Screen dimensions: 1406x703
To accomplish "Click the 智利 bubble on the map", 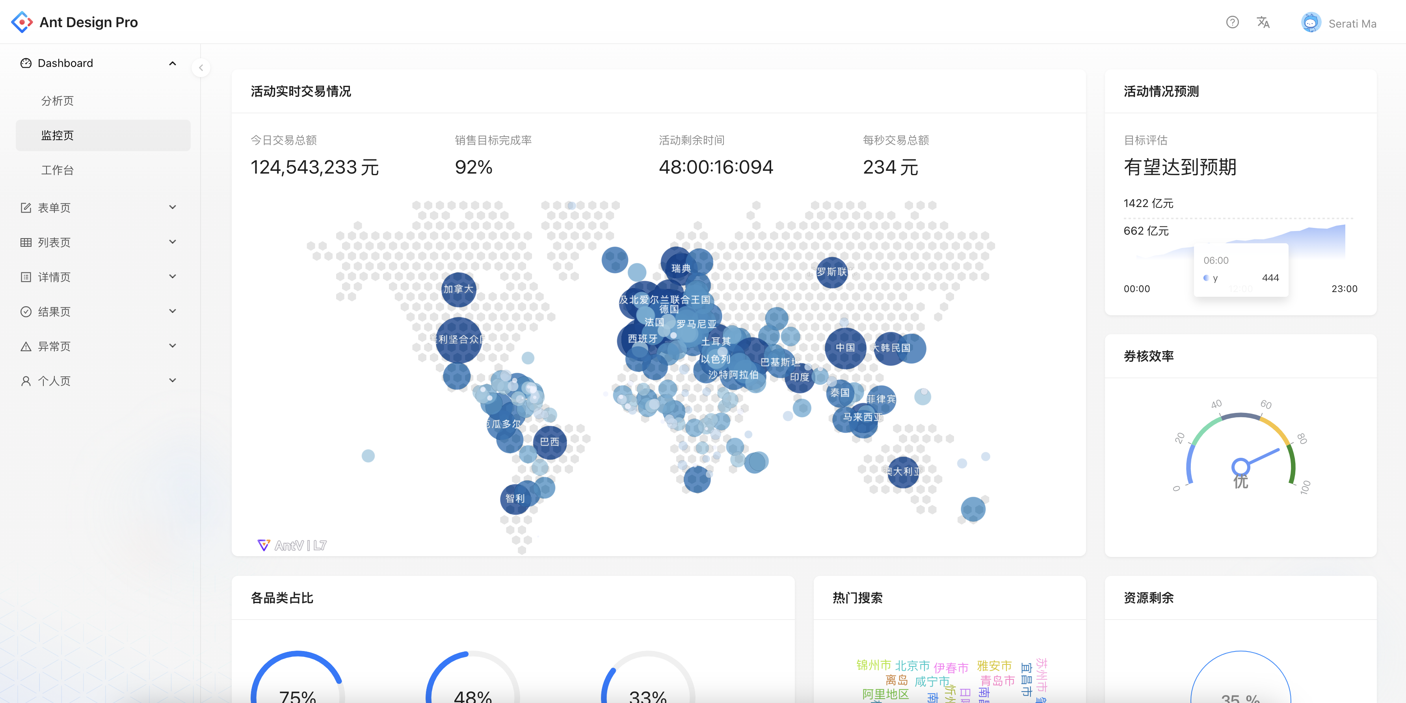I will 515,498.
